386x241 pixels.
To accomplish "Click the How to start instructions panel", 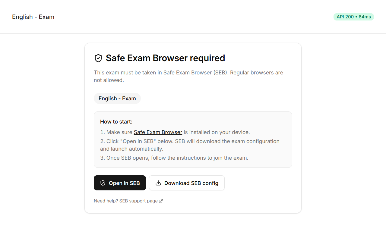I will (193, 139).
